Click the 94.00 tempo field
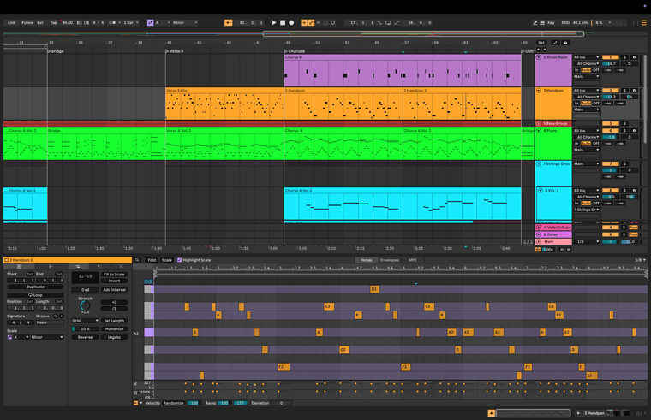The height and width of the screenshot is (420, 651). (68, 23)
